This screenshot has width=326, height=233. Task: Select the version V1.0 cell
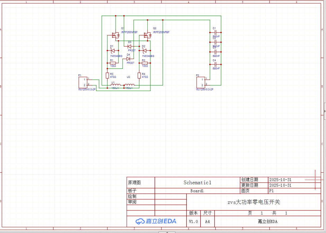[193, 222]
